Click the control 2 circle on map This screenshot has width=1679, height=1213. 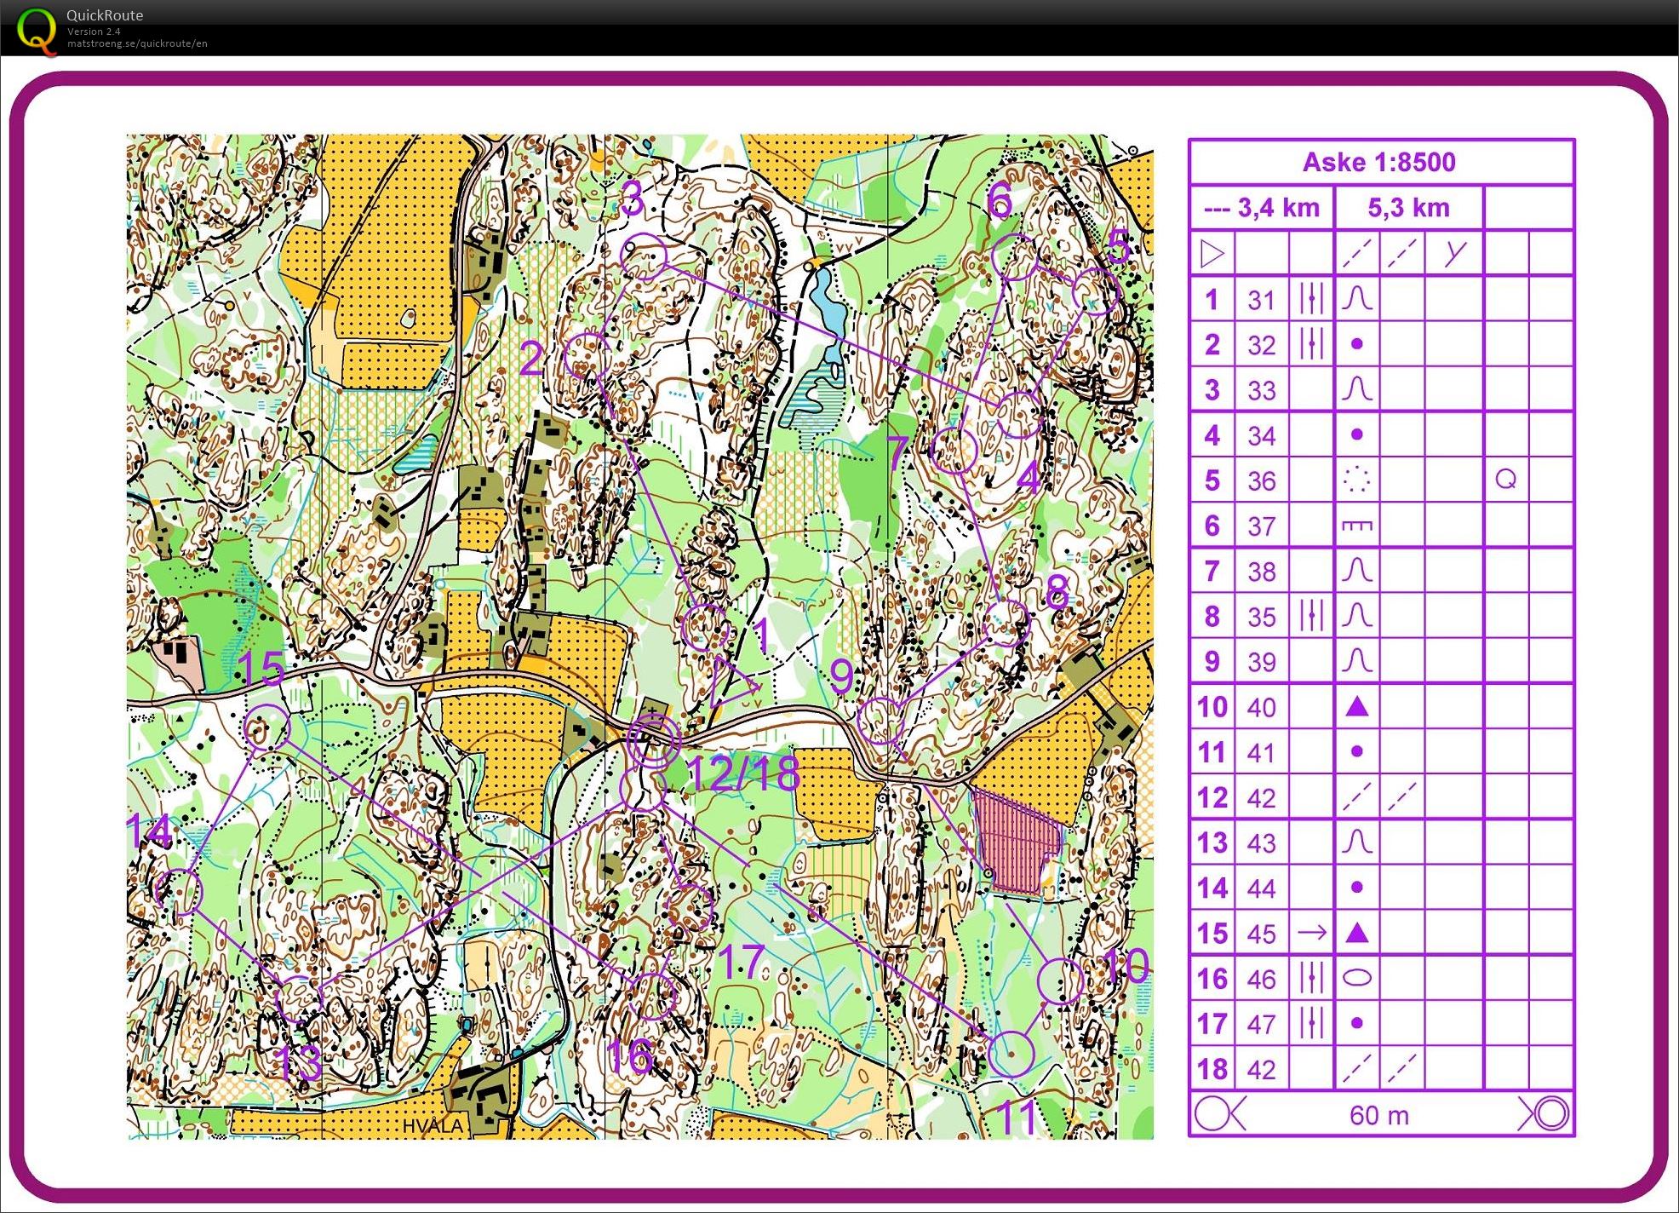point(587,354)
